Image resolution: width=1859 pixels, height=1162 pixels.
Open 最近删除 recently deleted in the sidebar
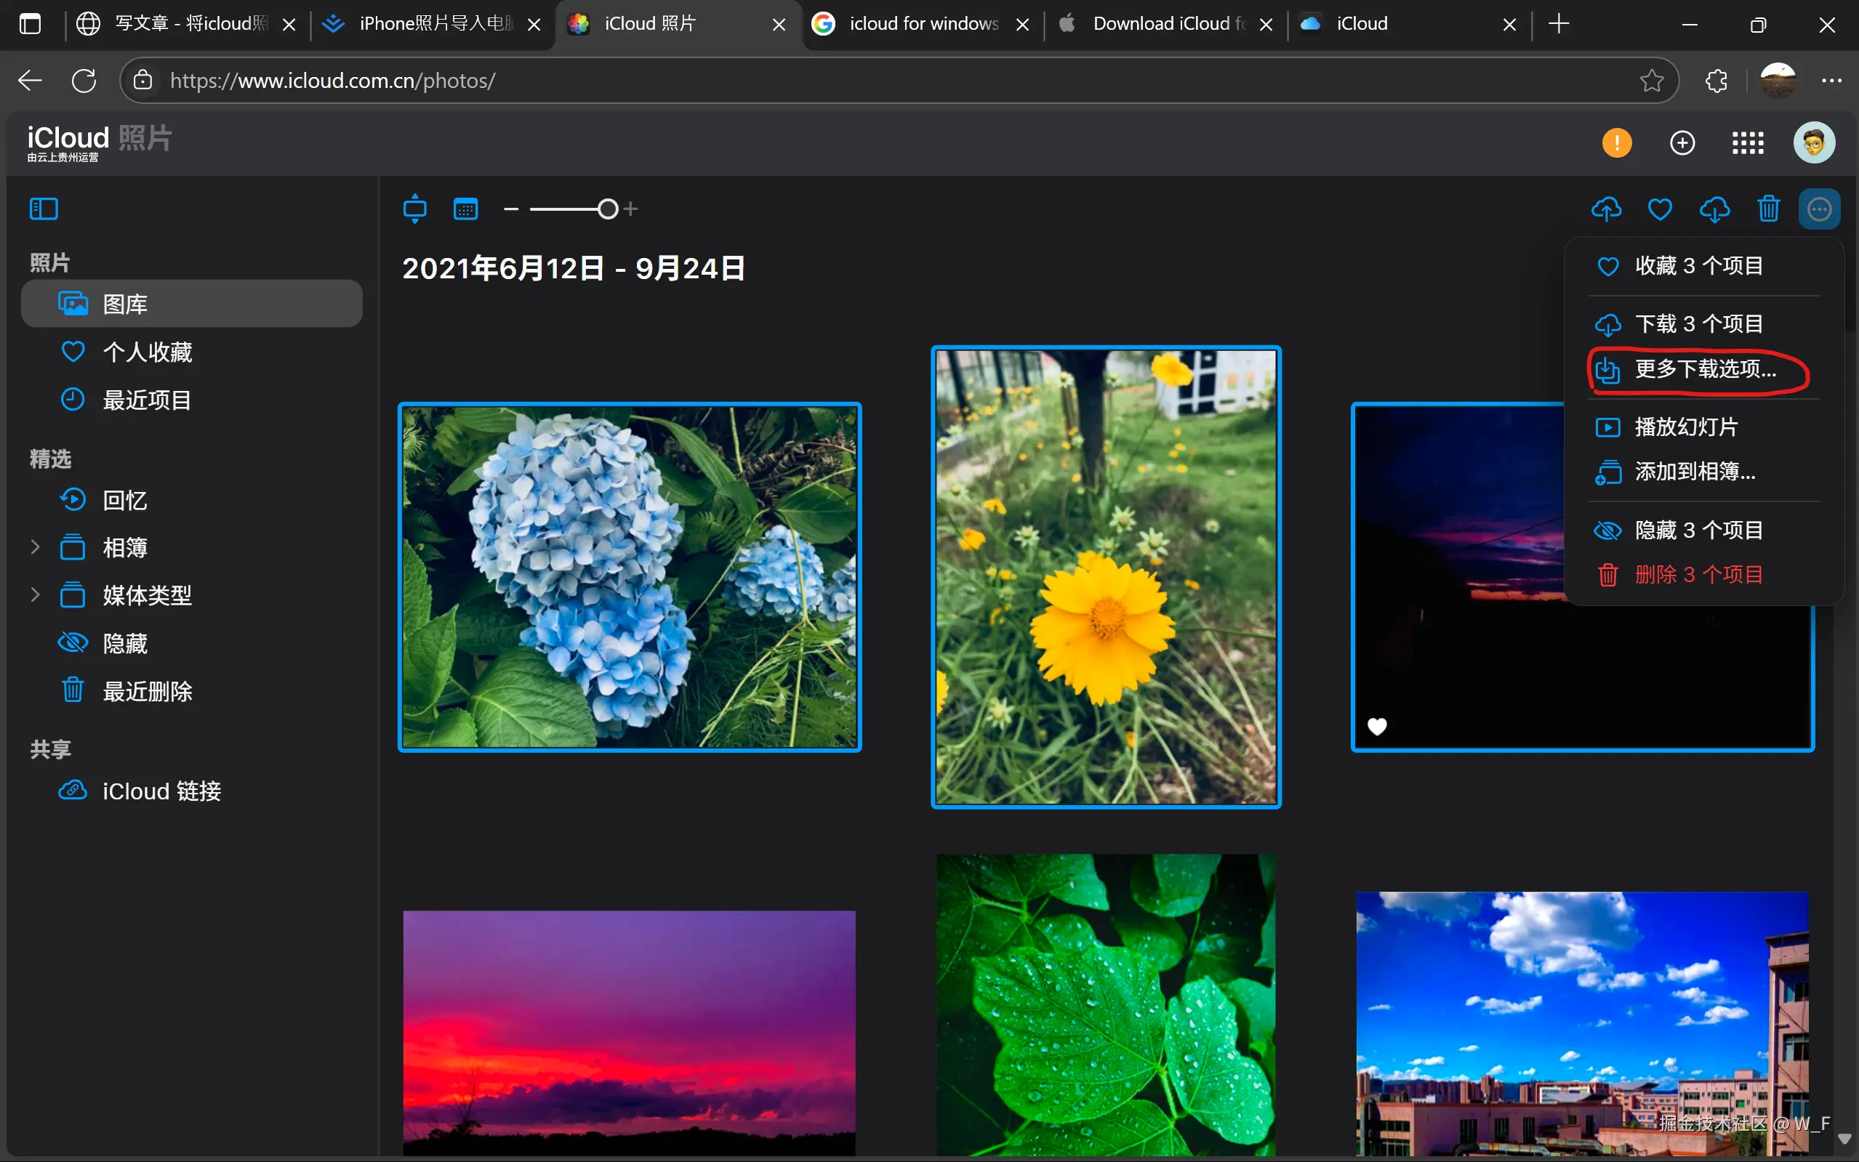147,692
